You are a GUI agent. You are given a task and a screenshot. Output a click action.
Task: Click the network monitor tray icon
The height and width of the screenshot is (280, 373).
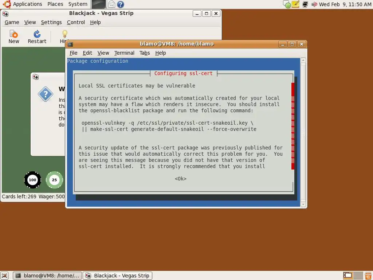[x=305, y=4]
